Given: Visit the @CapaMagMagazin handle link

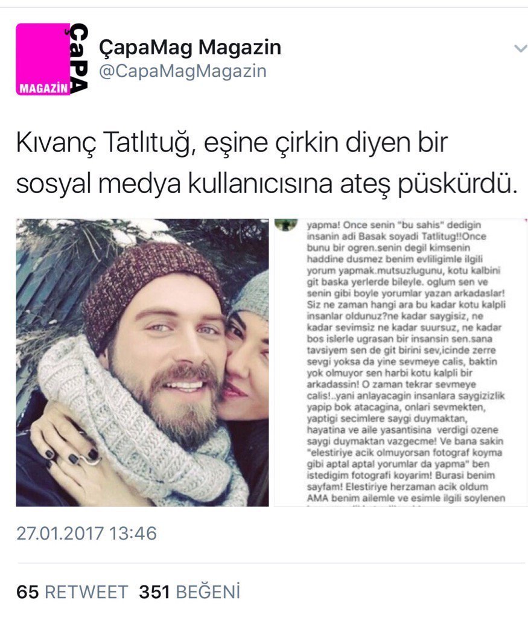Looking at the screenshot, I should pyautogui.click(x=182, y=71).
